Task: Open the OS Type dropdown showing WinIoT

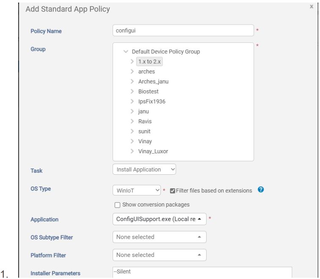Action: (x=137, y=190)
